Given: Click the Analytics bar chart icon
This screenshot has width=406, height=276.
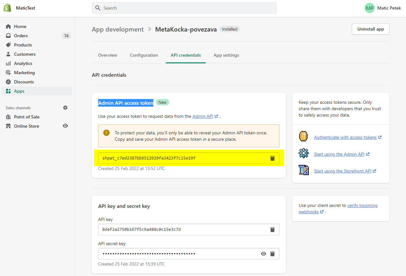Looking at the screenshot, I should point(8,63).
